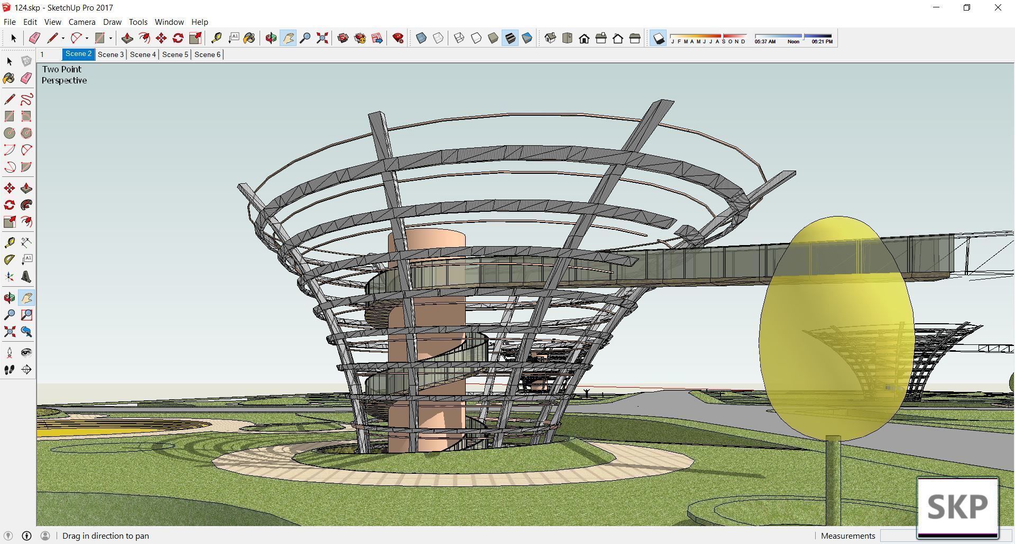1015x544 pixels.
Task: Select the Eraser tool in top toolbar
Action: click(x=34, y=38)
